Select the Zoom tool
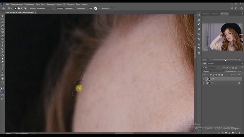This screenshot has width=244, height=137. tap(3, 82)
